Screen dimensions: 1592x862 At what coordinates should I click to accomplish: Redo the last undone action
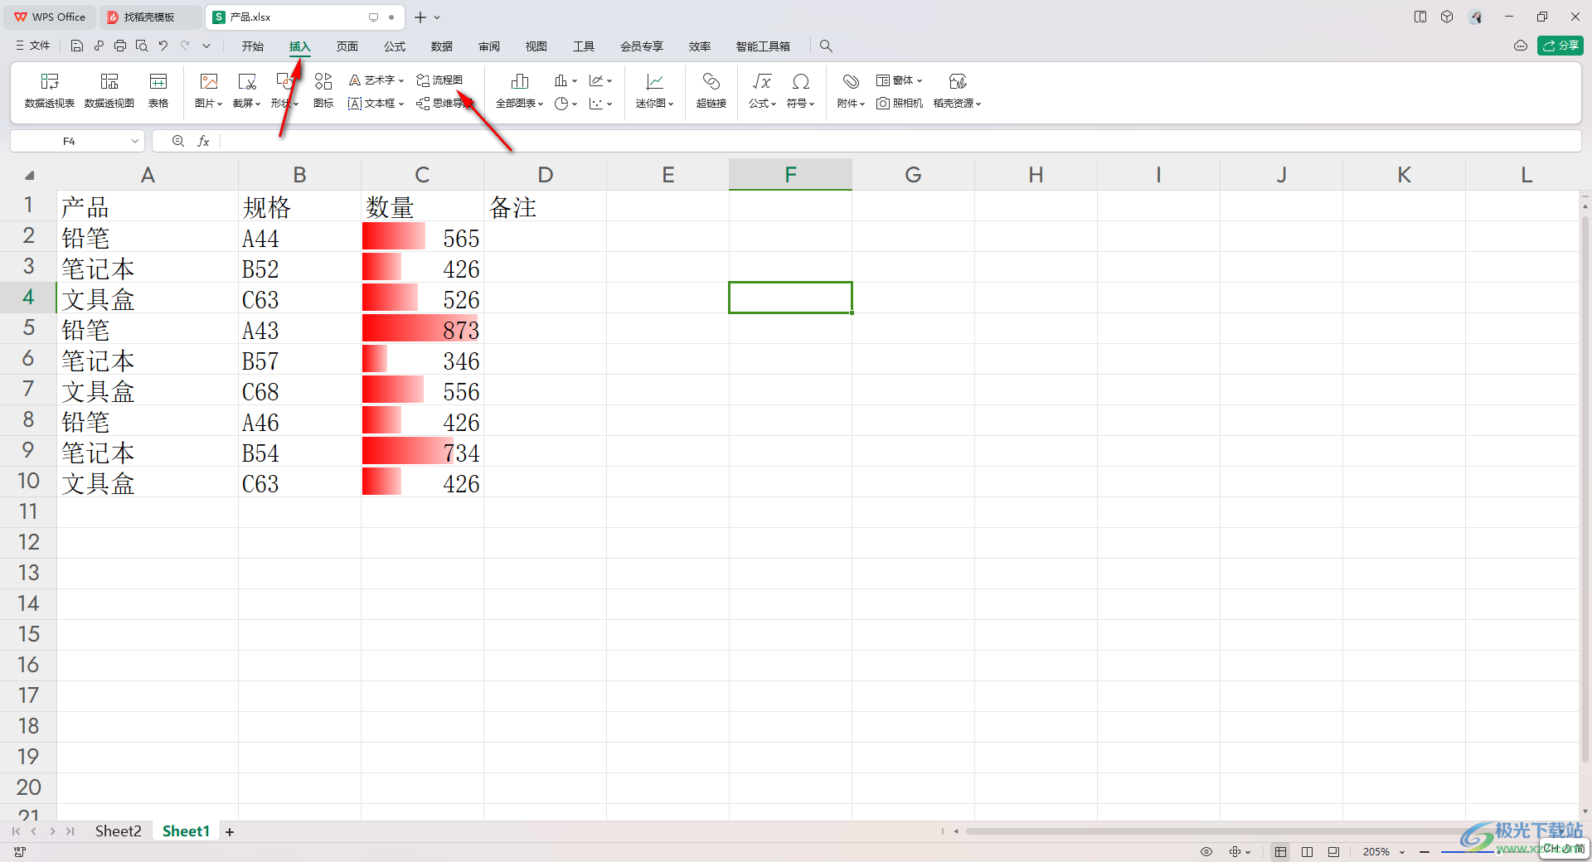185,46
